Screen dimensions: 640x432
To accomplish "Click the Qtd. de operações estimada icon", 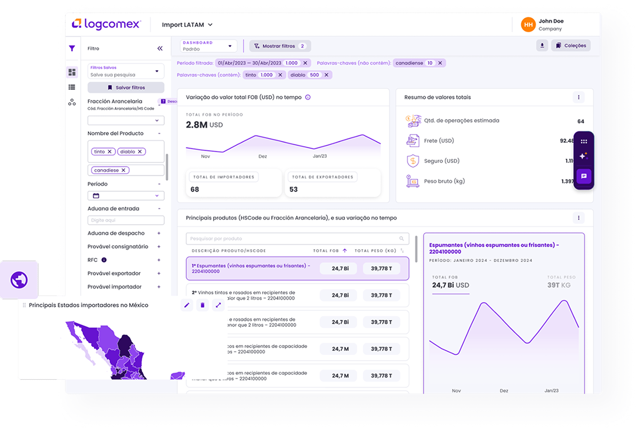I will pos(413,121).
